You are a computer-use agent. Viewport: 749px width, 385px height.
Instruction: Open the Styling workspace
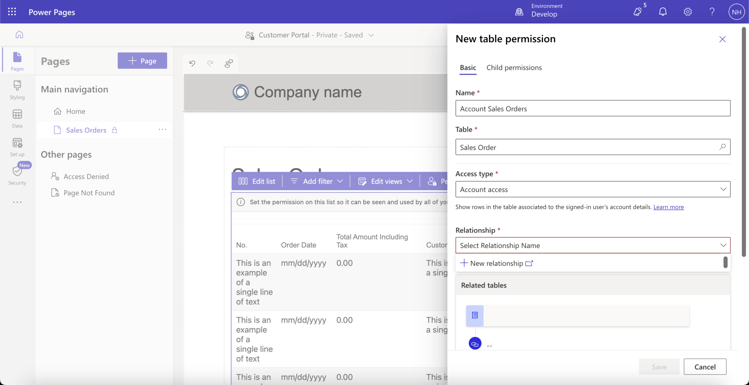[17, 90]
